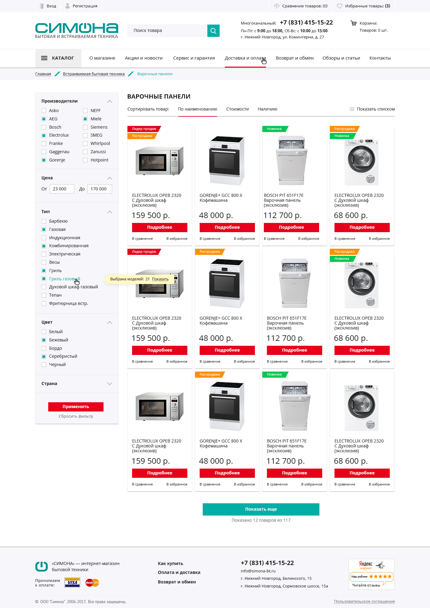This screenshot has width=430, height=608.
Task: Open the shopping cart icon
Action: 354,23
